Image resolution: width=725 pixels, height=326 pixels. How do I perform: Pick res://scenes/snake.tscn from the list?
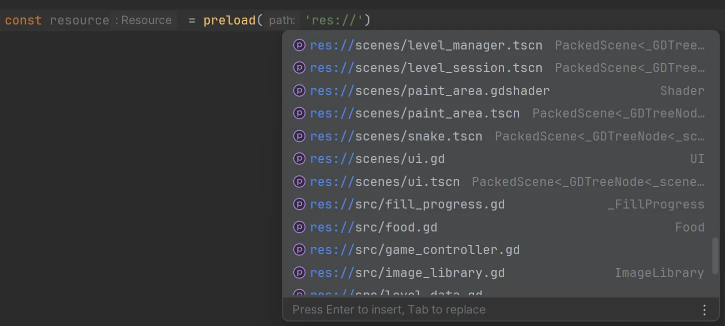click(498, 136)
